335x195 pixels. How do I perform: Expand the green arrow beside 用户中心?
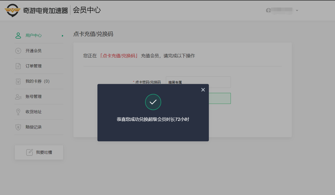point(62,36)
